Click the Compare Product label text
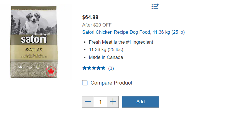 (111, 83)
